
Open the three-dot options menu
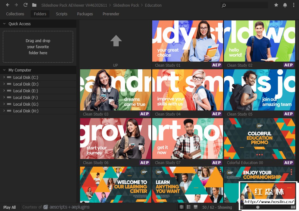(294, 5)
